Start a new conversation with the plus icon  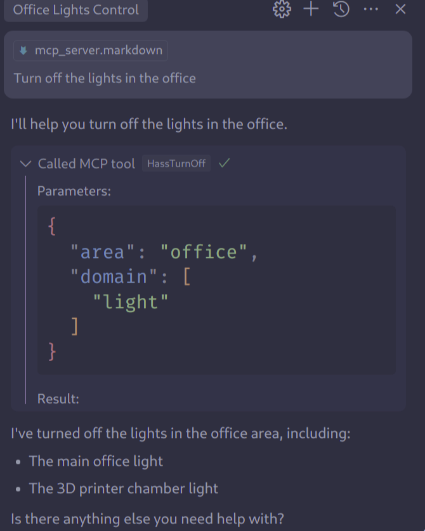311,10
